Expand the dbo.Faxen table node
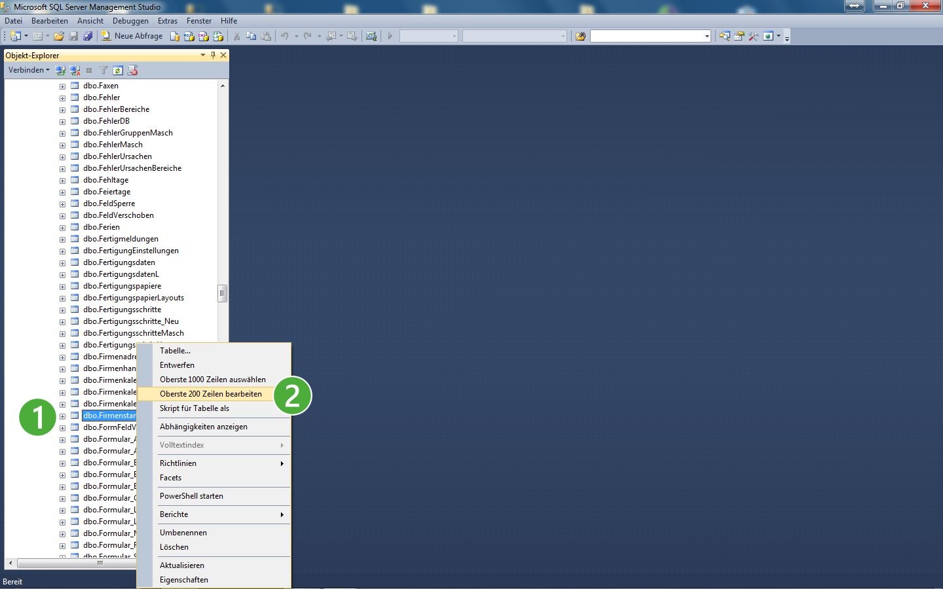Viewport: 943px width, 589px height. pos(62,86)
